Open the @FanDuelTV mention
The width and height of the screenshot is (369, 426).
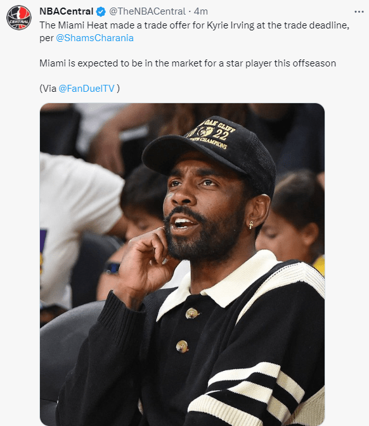click(86, 88)
